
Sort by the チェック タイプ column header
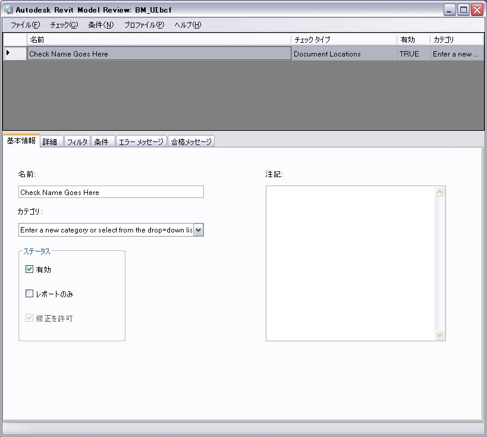pyautogui.click(x=344, y=39)
